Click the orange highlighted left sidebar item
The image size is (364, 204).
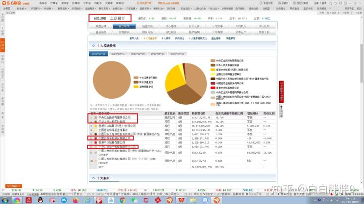[3, 45]
